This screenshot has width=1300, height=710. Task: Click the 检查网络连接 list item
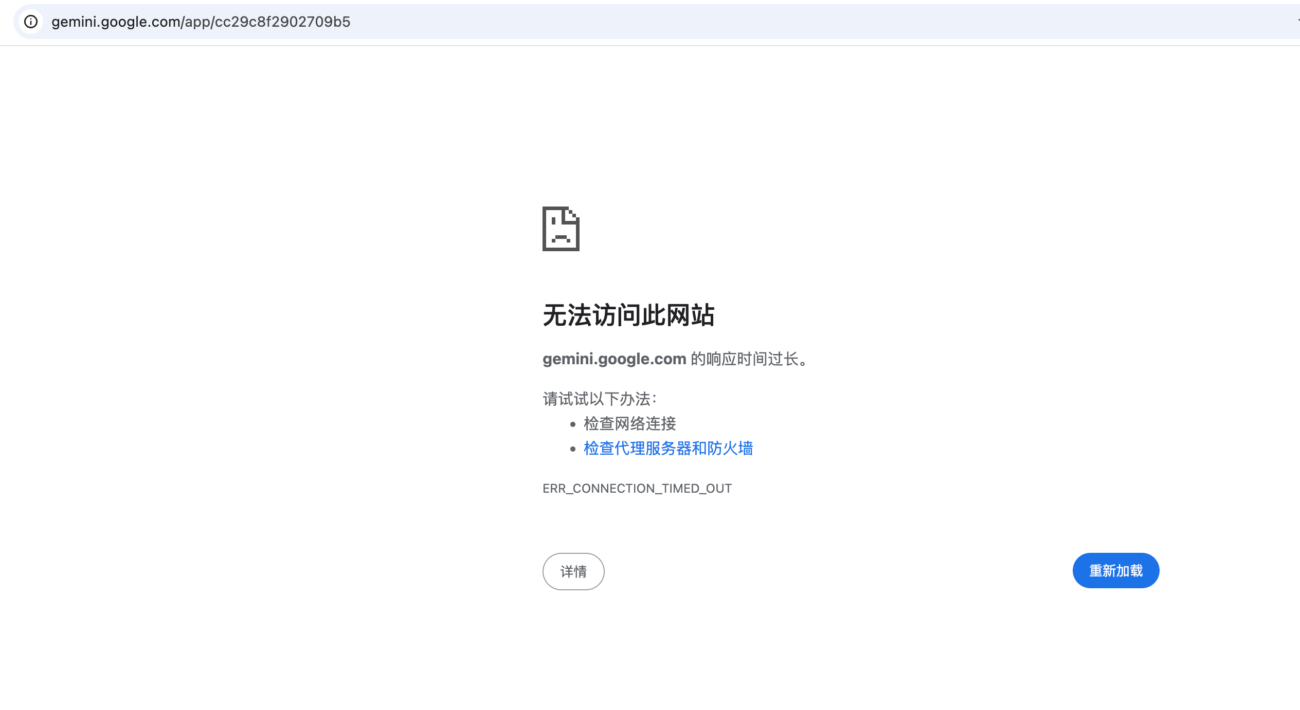[629, 424]
